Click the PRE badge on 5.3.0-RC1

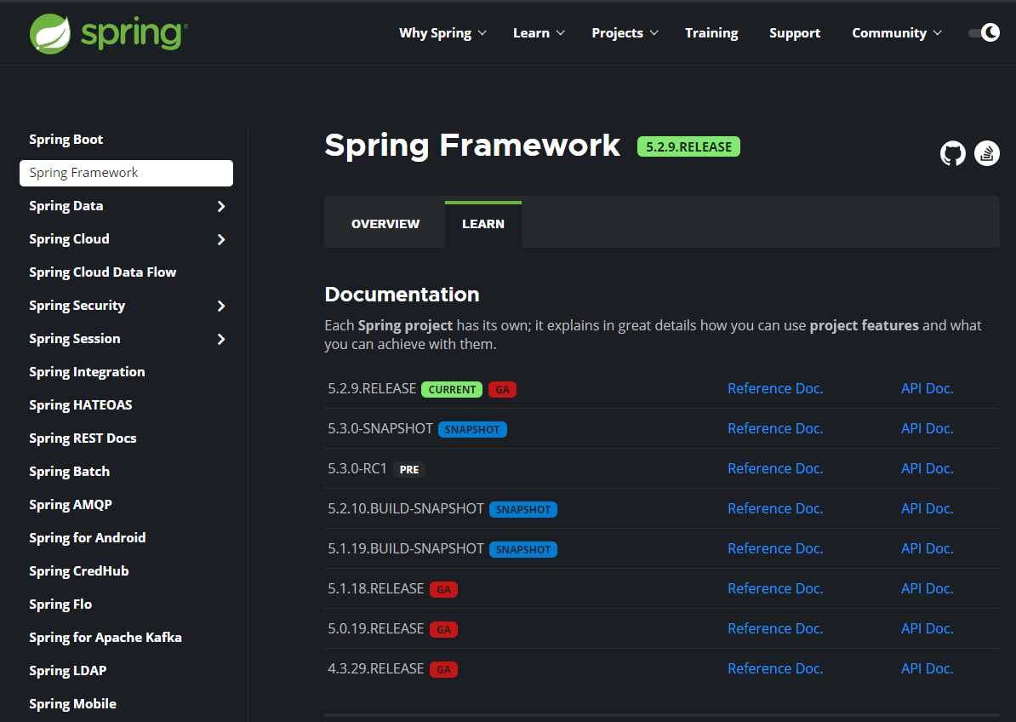[408, 470]
